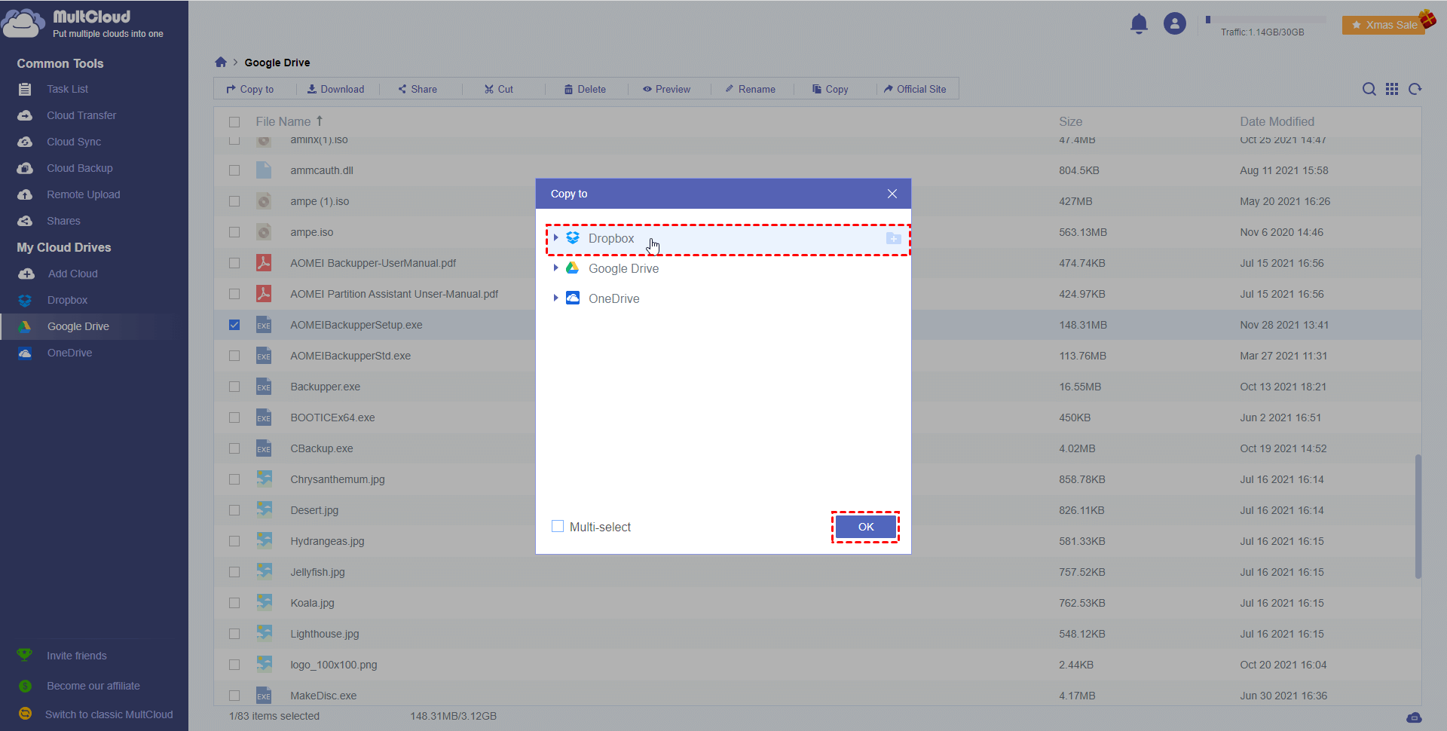This screenshot has width=1447, height=731.
Task: Expand the OneDrive tree node
Action: coord(555,298)
